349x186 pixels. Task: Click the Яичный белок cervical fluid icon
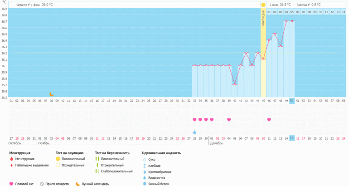tap(145, 183)
